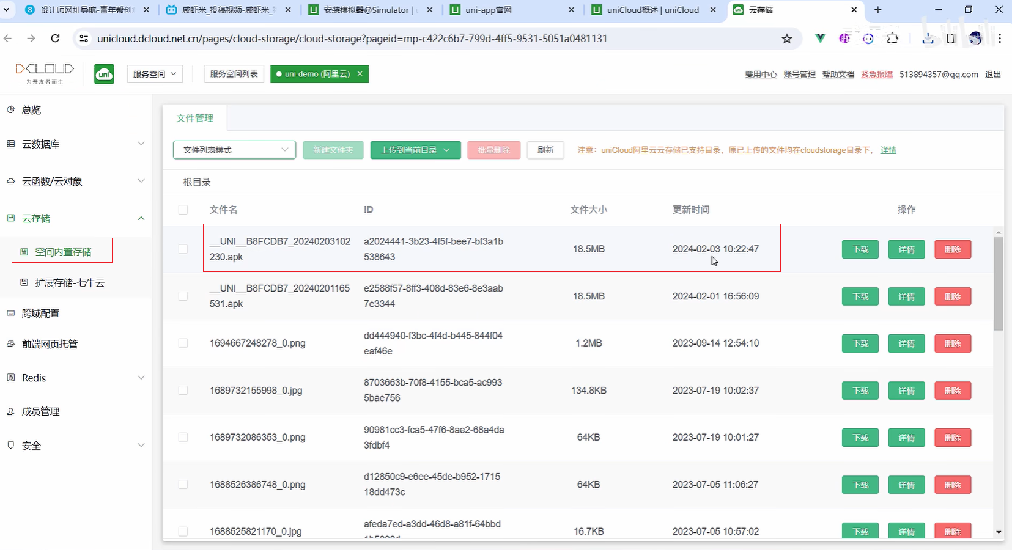The width and height of the screenshot is (1012, 550).
Task: Open 费用中心 link
Action: 761,75
